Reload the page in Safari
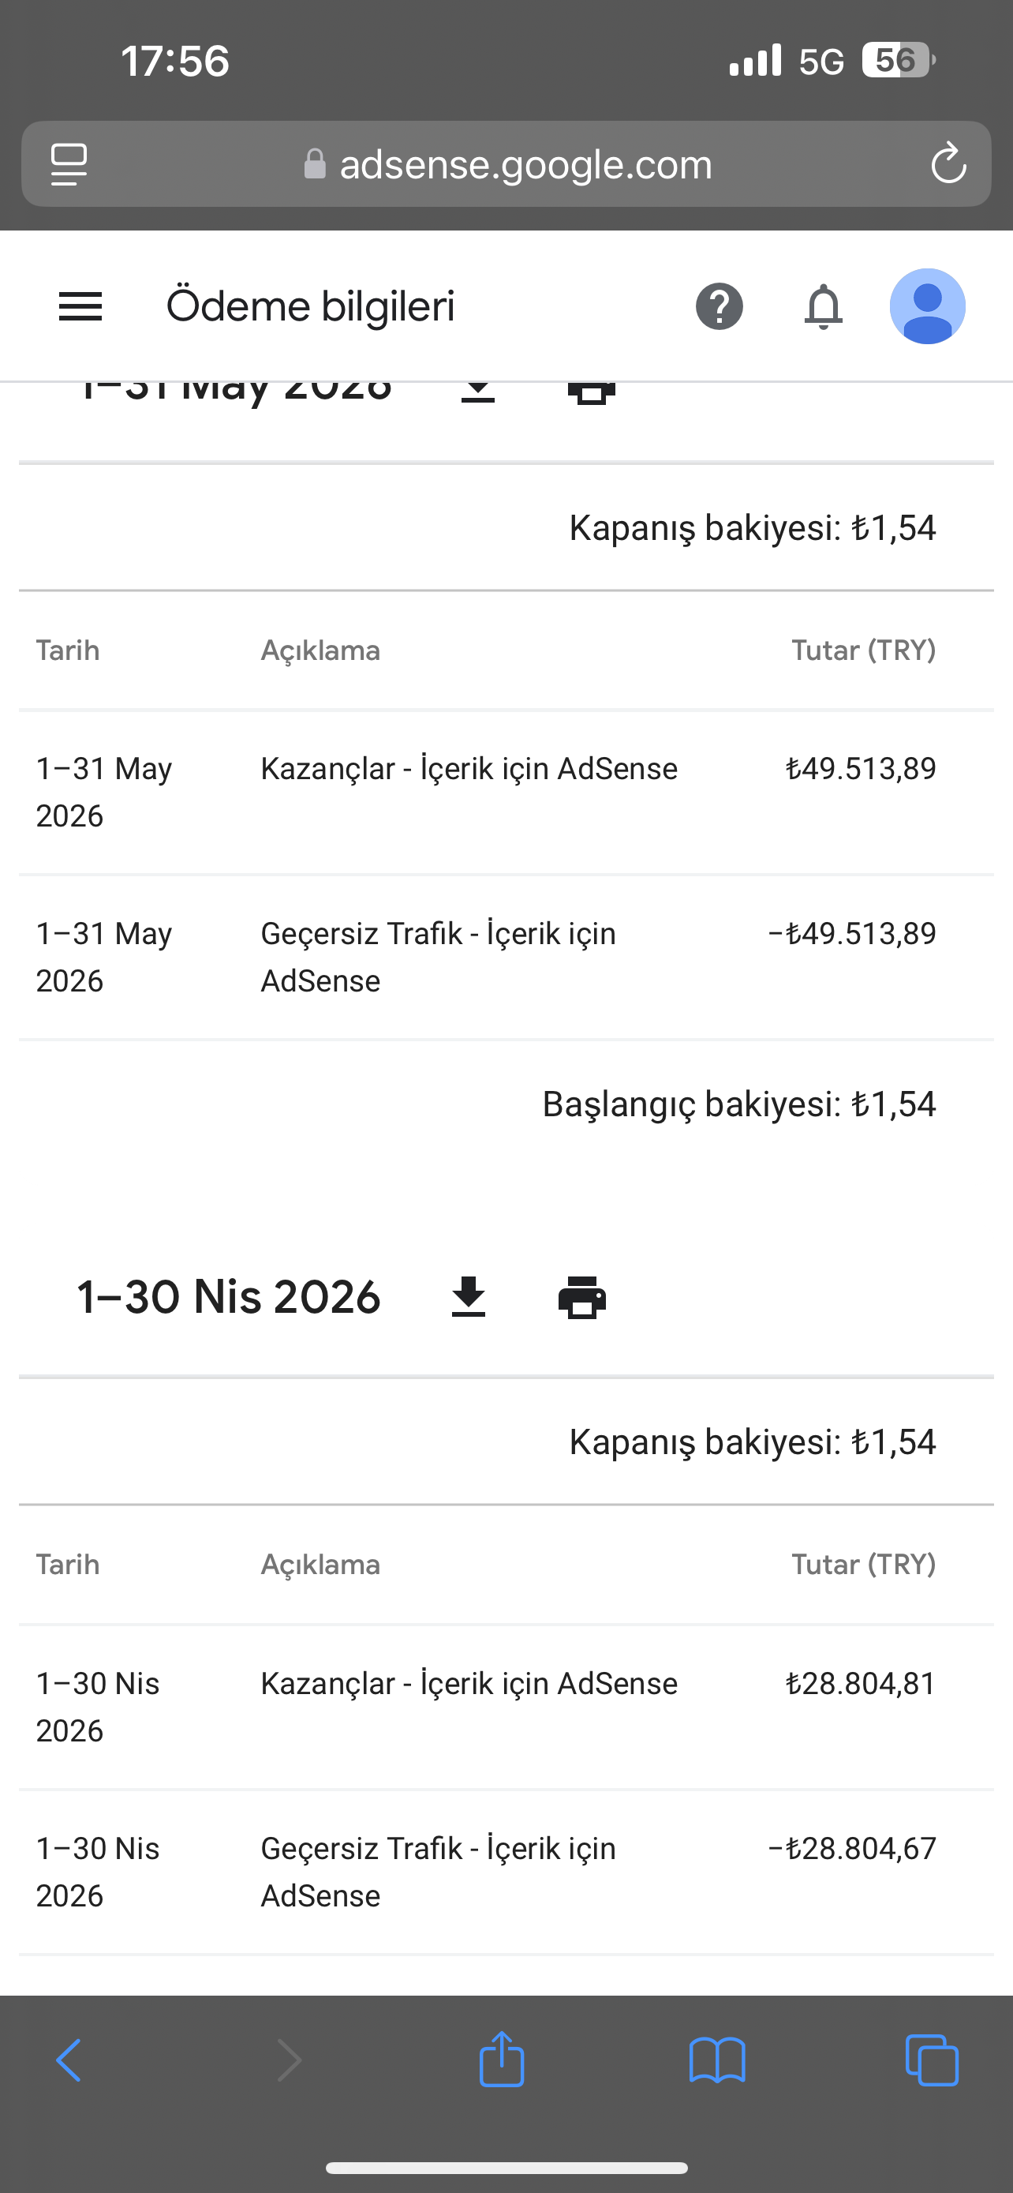The image size is (1013, 2193). (948, 164)
